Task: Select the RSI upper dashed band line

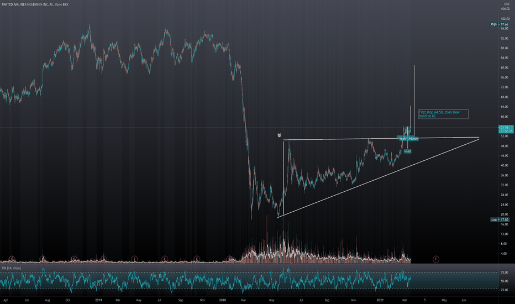Action: click(249, 272)
